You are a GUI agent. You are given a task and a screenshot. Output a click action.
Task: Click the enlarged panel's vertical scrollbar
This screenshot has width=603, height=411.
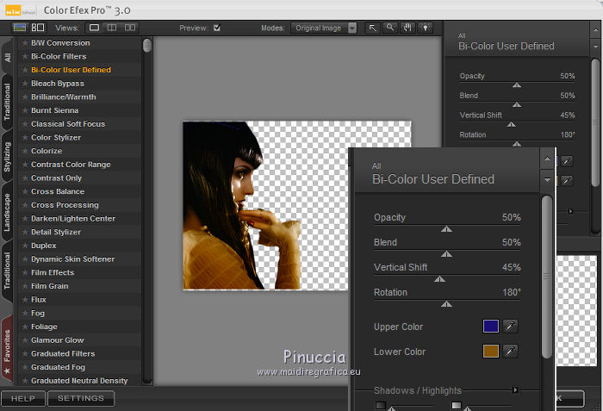tap(547, 277)
